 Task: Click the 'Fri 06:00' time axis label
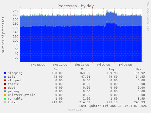125,65
